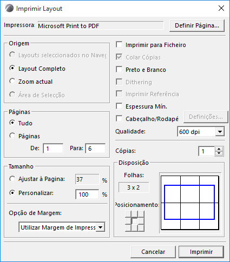This screenshot has height=262, width=230.
Task: Click the Para page number field
Action: tap(95, 149)
